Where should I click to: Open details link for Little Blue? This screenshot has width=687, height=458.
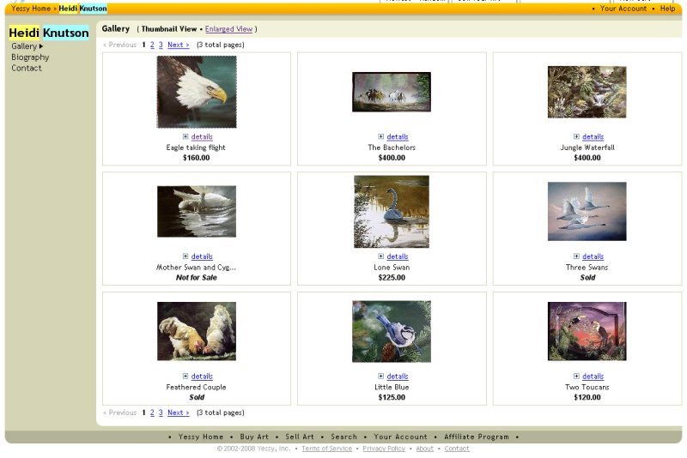tap(398, 377)
